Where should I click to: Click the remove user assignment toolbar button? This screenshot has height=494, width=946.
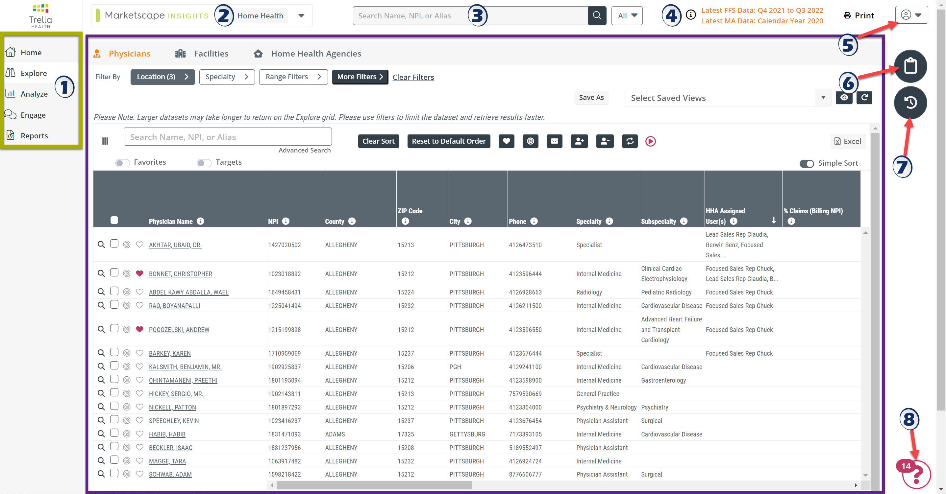605,141
